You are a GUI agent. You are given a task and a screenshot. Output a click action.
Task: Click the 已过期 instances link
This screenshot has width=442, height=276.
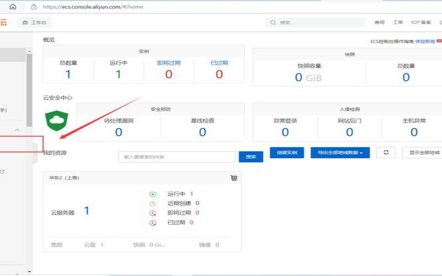tap(219, 63)
